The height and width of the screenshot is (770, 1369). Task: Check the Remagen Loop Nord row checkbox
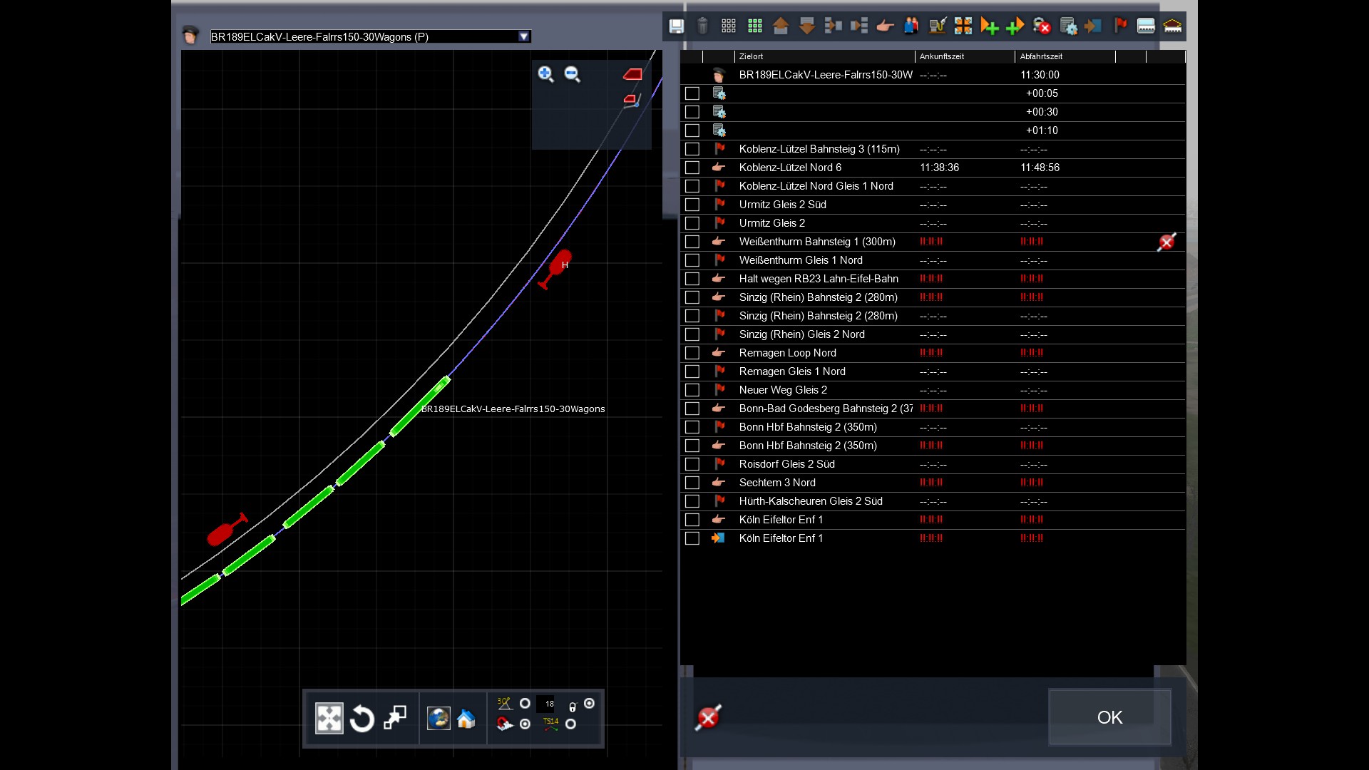click(x=692, y=353)
